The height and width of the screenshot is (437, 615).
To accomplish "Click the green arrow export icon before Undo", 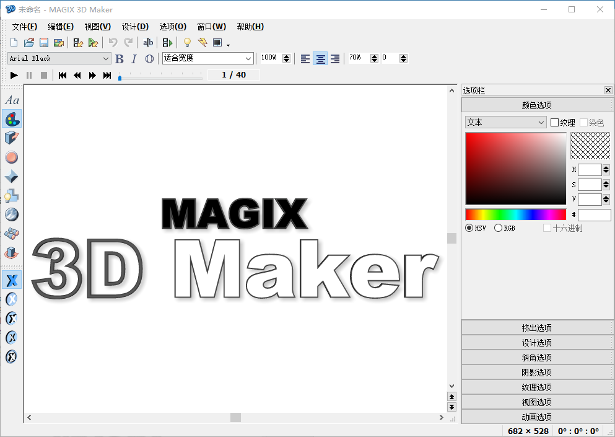I will 94,42.
